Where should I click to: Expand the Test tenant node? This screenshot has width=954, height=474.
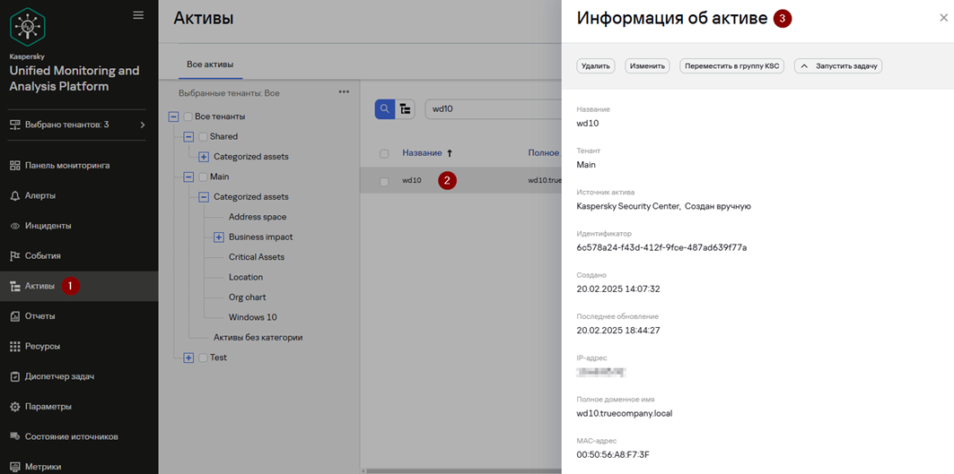188,358
